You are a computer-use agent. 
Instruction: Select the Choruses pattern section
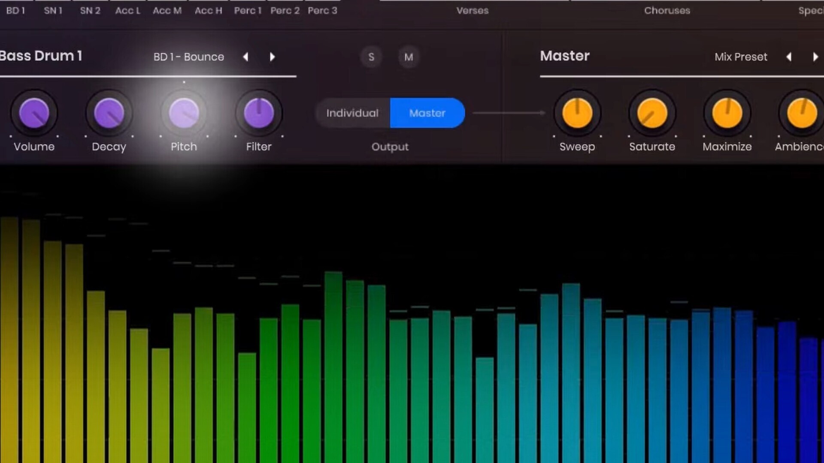tap(667, 11)
